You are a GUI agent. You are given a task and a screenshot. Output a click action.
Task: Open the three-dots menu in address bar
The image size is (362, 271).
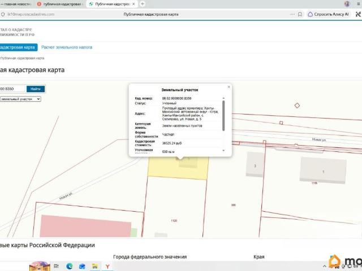pyautogui.click(x=292, y=14)
